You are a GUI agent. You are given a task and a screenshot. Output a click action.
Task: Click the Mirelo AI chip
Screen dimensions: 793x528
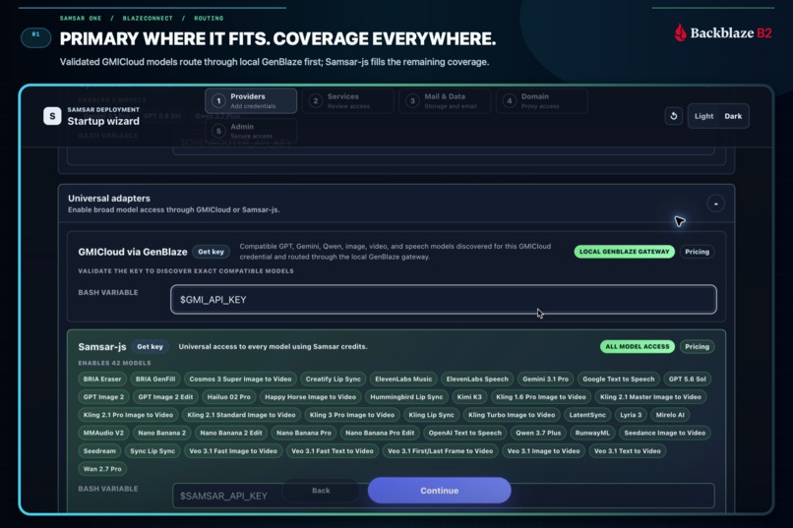pyautogui.click(x=670, y=415)
